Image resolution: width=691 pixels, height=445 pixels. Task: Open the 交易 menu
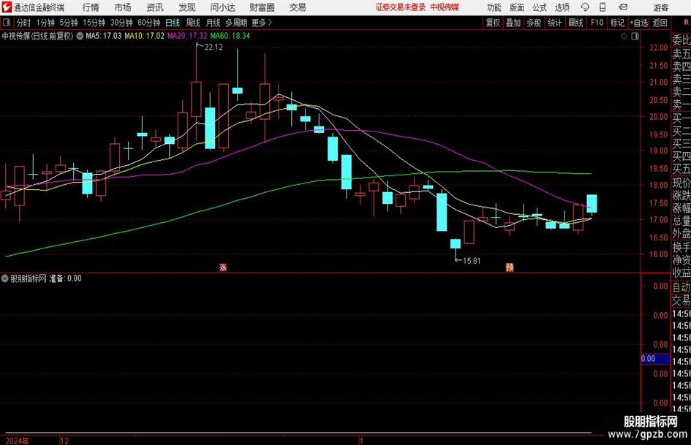(298, 7)
